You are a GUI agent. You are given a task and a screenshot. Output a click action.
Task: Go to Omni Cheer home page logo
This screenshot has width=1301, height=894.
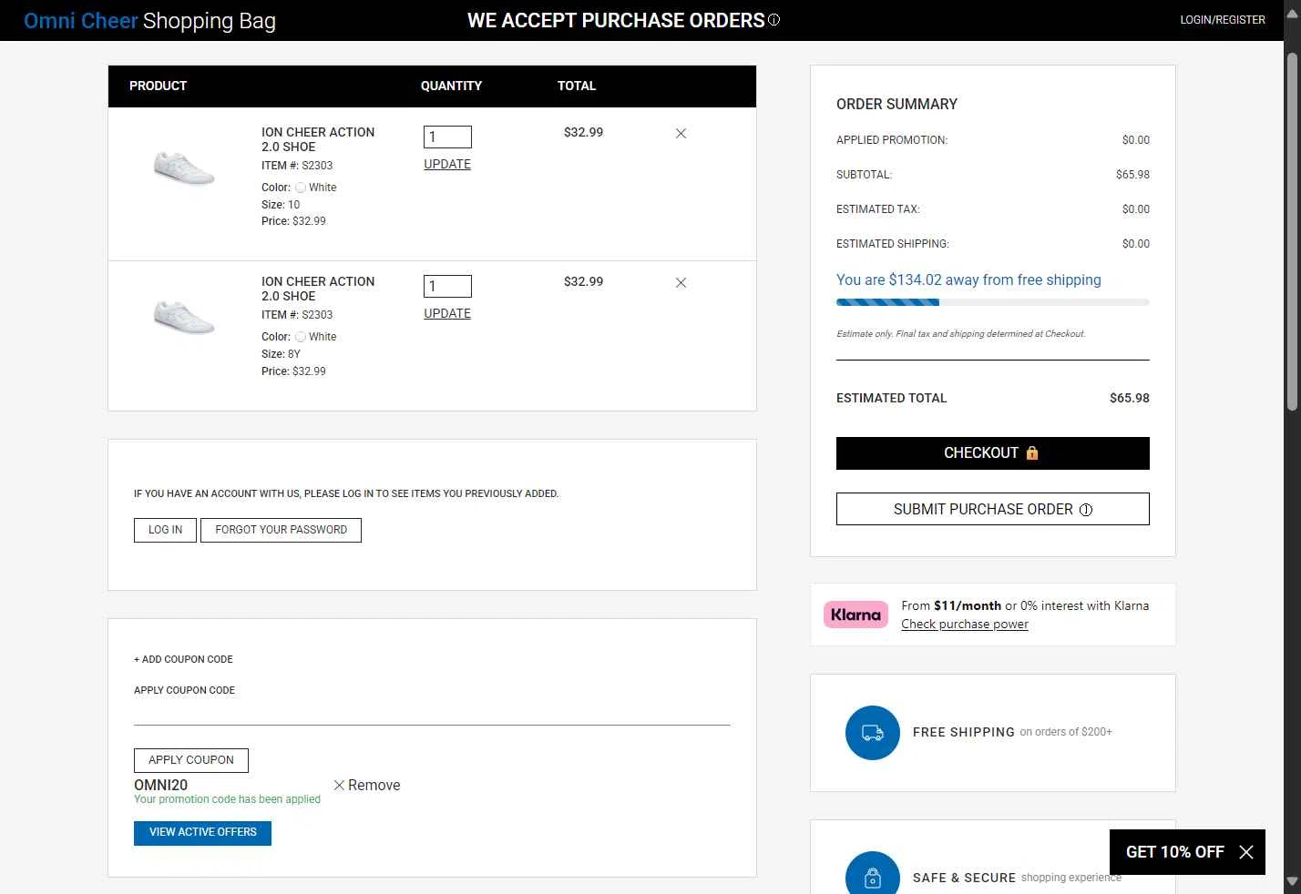click(81, 21)
